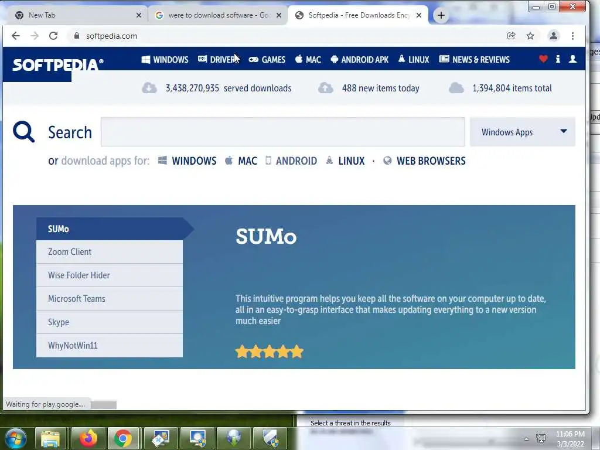
Task: Open the Windows Start button
Action: pyautogui.click(x=15, y=438)
